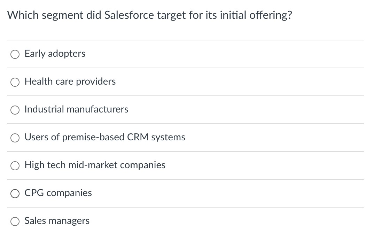Click the circle before Sales managers
Screen dimensions: 374x241
click(15, 221)
